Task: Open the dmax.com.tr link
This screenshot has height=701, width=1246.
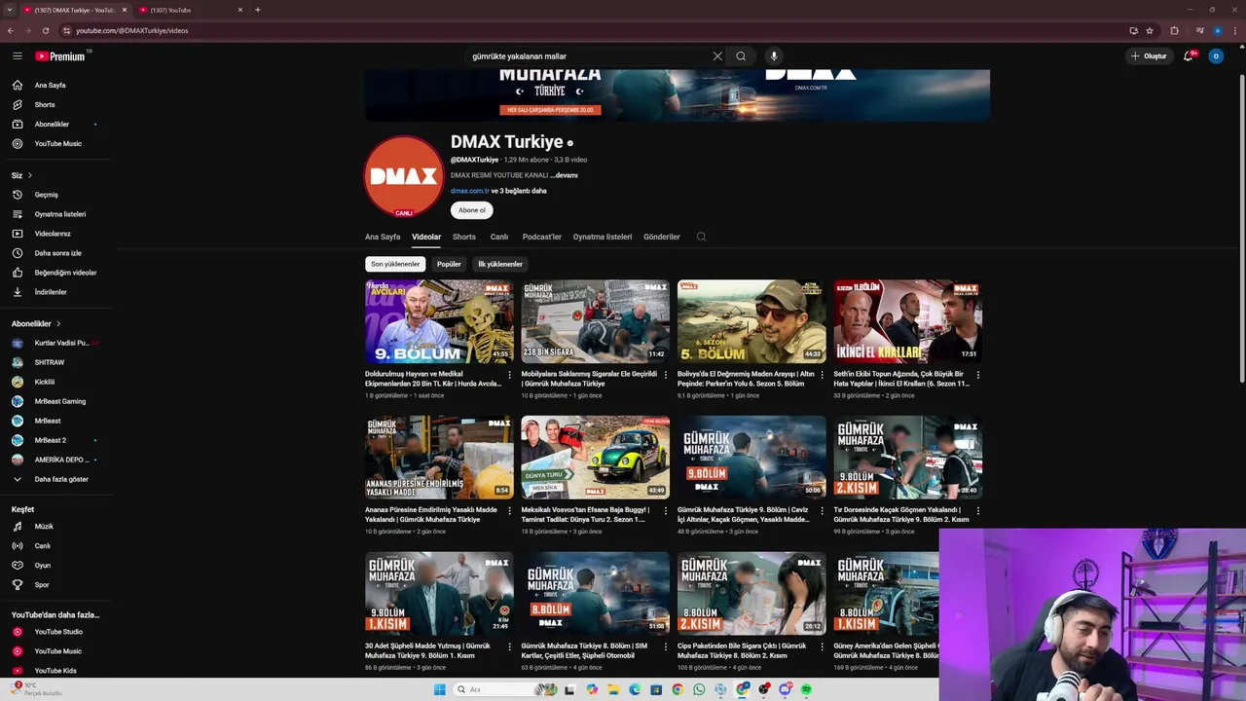Action: point(469,191)
